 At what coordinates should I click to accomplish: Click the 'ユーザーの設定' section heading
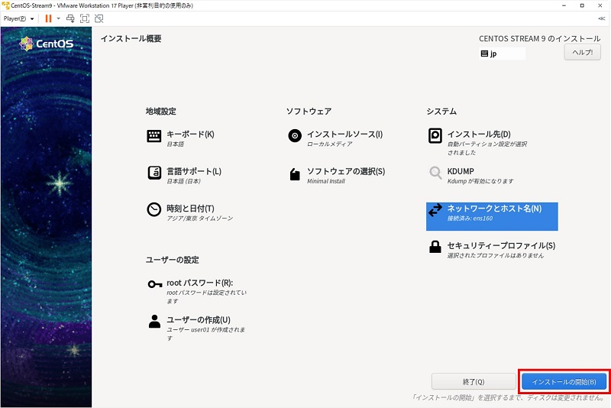coord(173,260)
